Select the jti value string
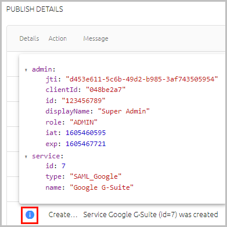The image size is (227, 227). click(x=142, y=79)
